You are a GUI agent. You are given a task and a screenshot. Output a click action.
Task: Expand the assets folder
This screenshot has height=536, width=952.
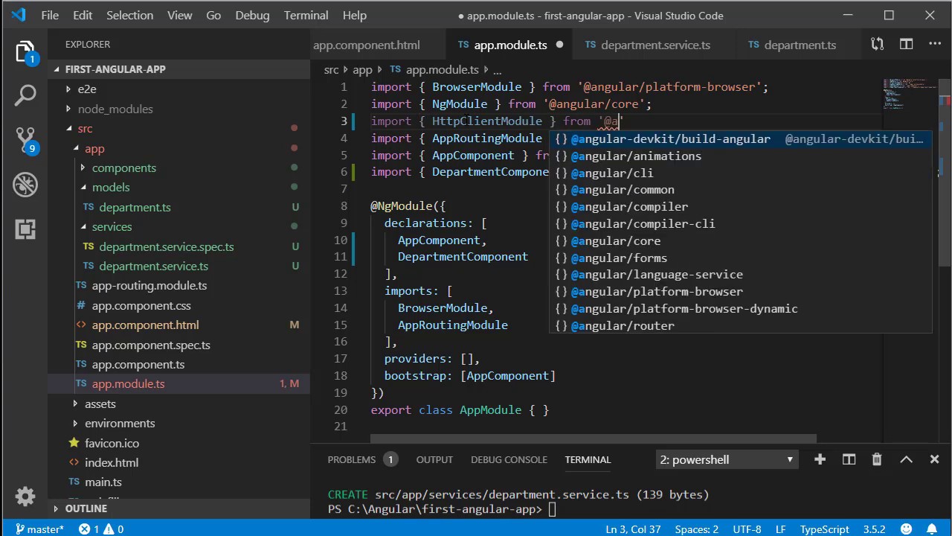(x=100, y=403)
